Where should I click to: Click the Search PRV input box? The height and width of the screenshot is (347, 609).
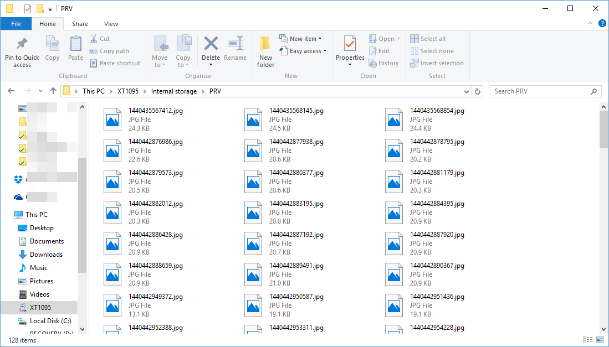pos(540,91)
